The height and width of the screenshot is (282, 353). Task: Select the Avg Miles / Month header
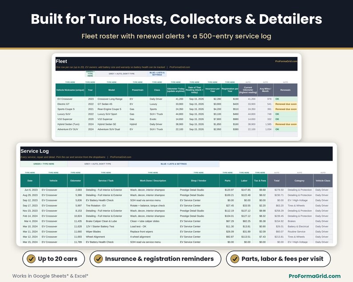coord(265,90)
